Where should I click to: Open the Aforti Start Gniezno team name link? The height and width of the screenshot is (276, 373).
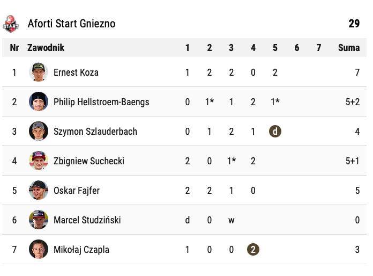click(71, 24)
